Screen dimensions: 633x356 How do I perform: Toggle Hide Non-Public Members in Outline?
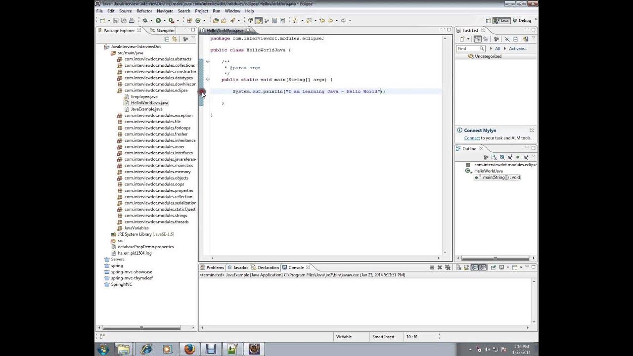[518, 157]
